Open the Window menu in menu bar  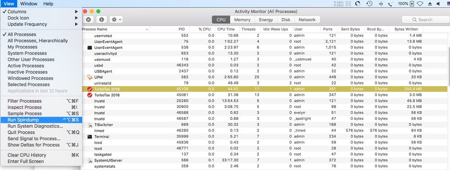29,4
